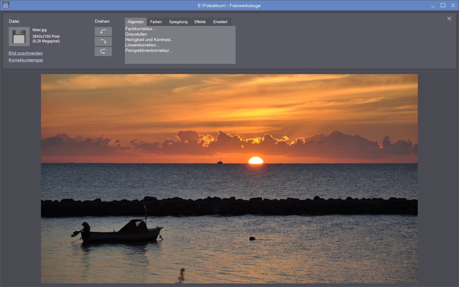Open Helligkeit und Kontrast... option

149,40
